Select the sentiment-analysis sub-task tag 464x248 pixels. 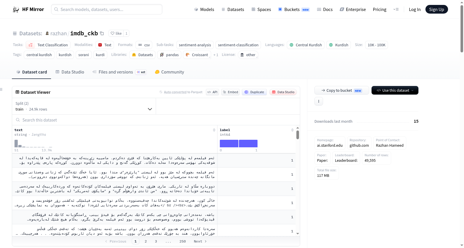click(x=195, y=45)
